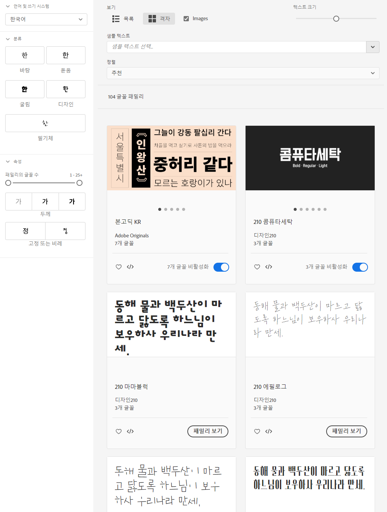The image size is (387, 512).
Task: View family for 210 마마블럭
Action: [x=208, y=431]
